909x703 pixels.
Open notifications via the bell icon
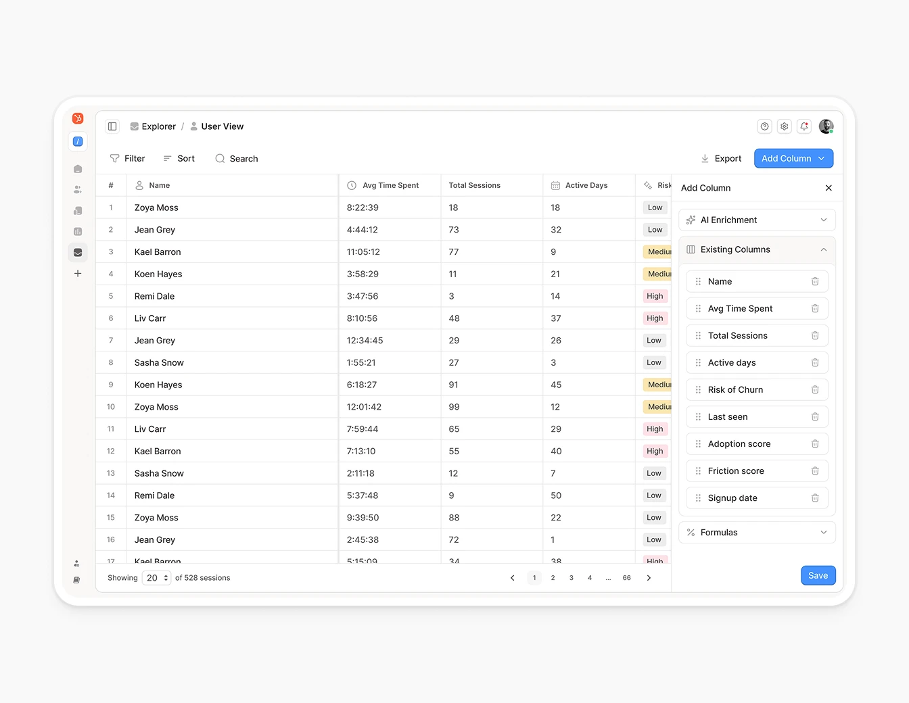point(804,126)
